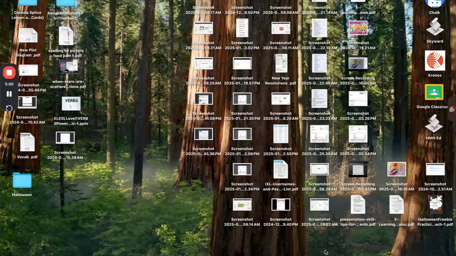Select screenshot ending 6.20 AM
Screen dimensions: 456x256
click(281, 98)
